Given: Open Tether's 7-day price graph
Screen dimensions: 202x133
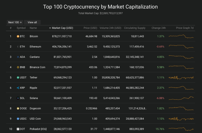Looking at the screenshot, I should [181, 78].
